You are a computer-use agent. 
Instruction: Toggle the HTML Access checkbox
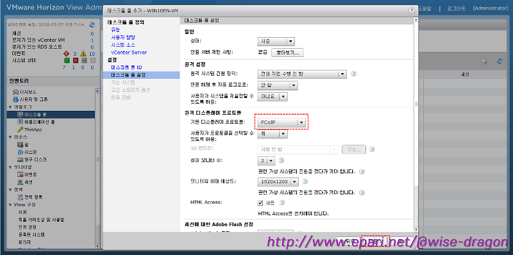pyautogui.click(x=260, y=203)
